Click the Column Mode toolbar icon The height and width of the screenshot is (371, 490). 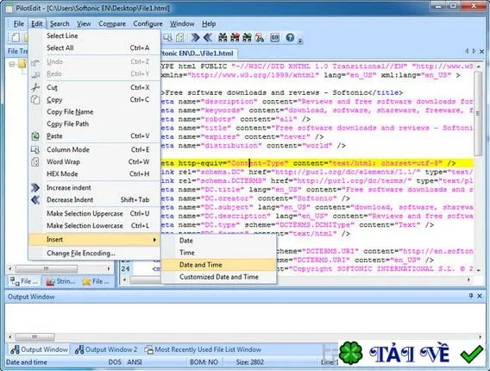pos(168,38)
